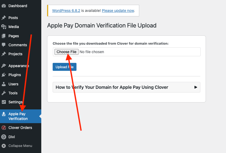
Task: Click the Posts pushpin icon
Action: (4, 18)
